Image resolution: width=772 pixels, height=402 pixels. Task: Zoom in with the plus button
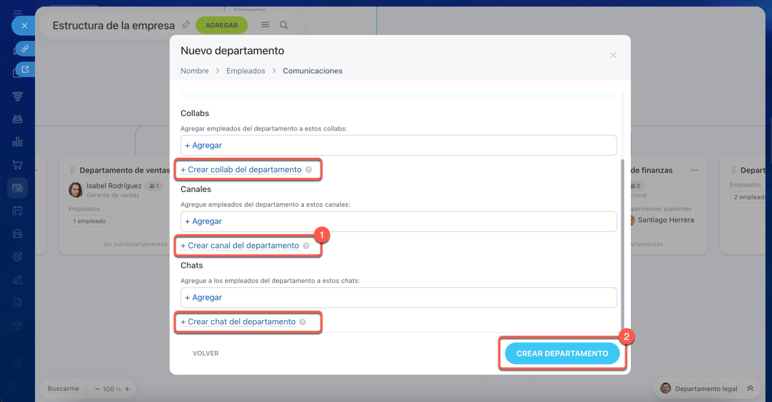(x=127, y=389)
